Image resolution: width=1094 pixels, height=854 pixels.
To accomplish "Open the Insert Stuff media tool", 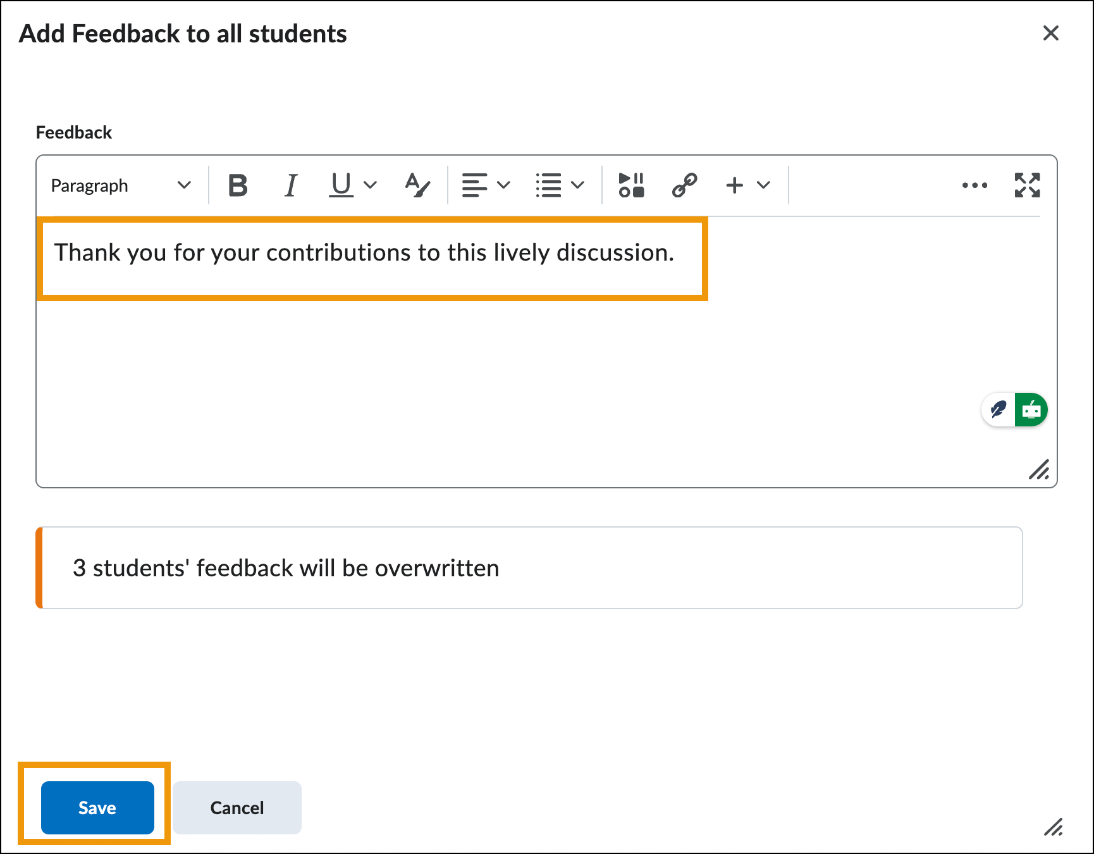I will point(631,185).
